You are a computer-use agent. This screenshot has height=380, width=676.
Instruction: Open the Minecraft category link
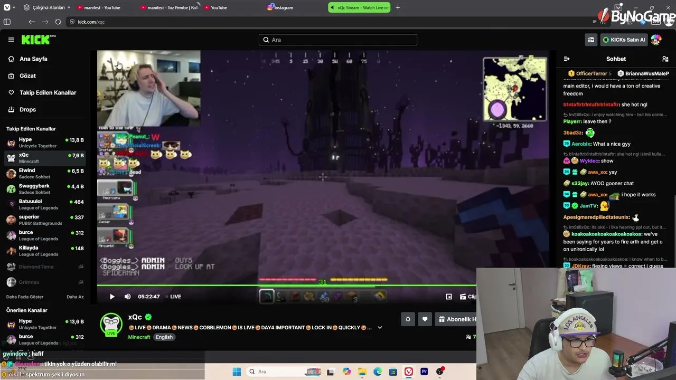pyautogui.click(x=139, y=337)
